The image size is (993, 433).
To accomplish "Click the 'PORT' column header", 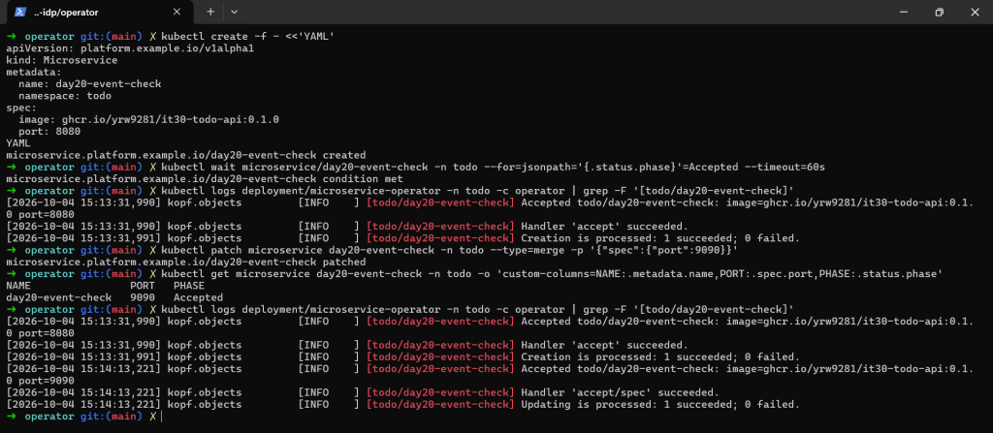I will tap(143, 286).
